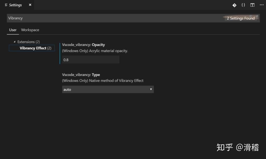The height and width of the screenshot is (159, 266).
Task: Open settings JSON via the curly braces icon
Action: pyautogui.click(x=243, y=5)
